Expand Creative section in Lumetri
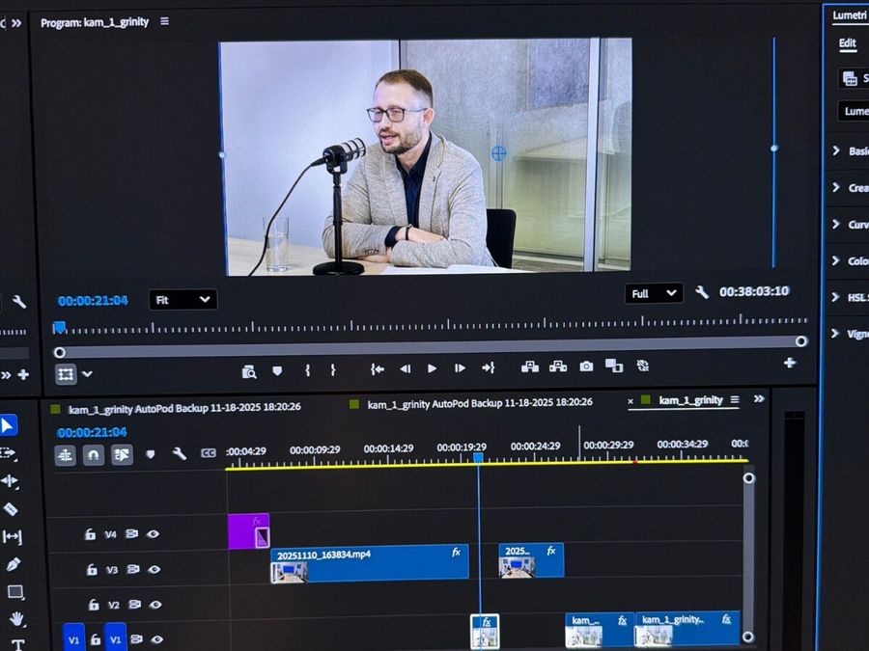The width and height of the screenshot is (869, 651). coord(836,188)
